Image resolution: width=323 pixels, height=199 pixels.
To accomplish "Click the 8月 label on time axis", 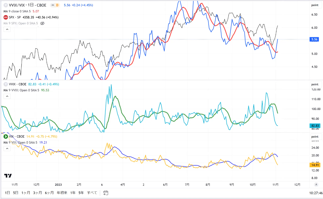I will coord(208,184).
